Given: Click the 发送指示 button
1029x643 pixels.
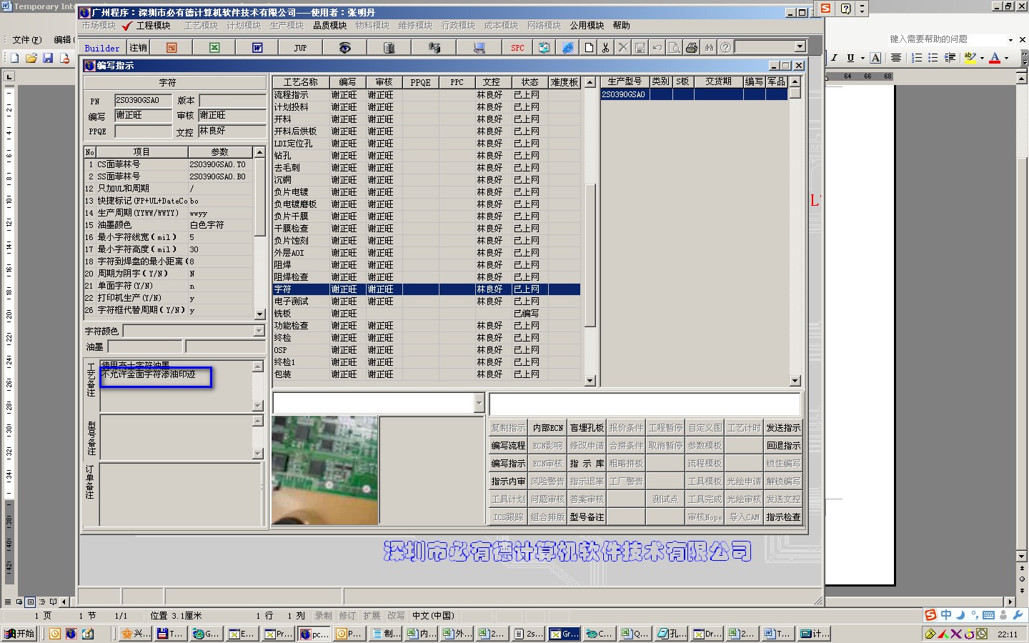Looking at the screenshot, I should tap(783, 428).
